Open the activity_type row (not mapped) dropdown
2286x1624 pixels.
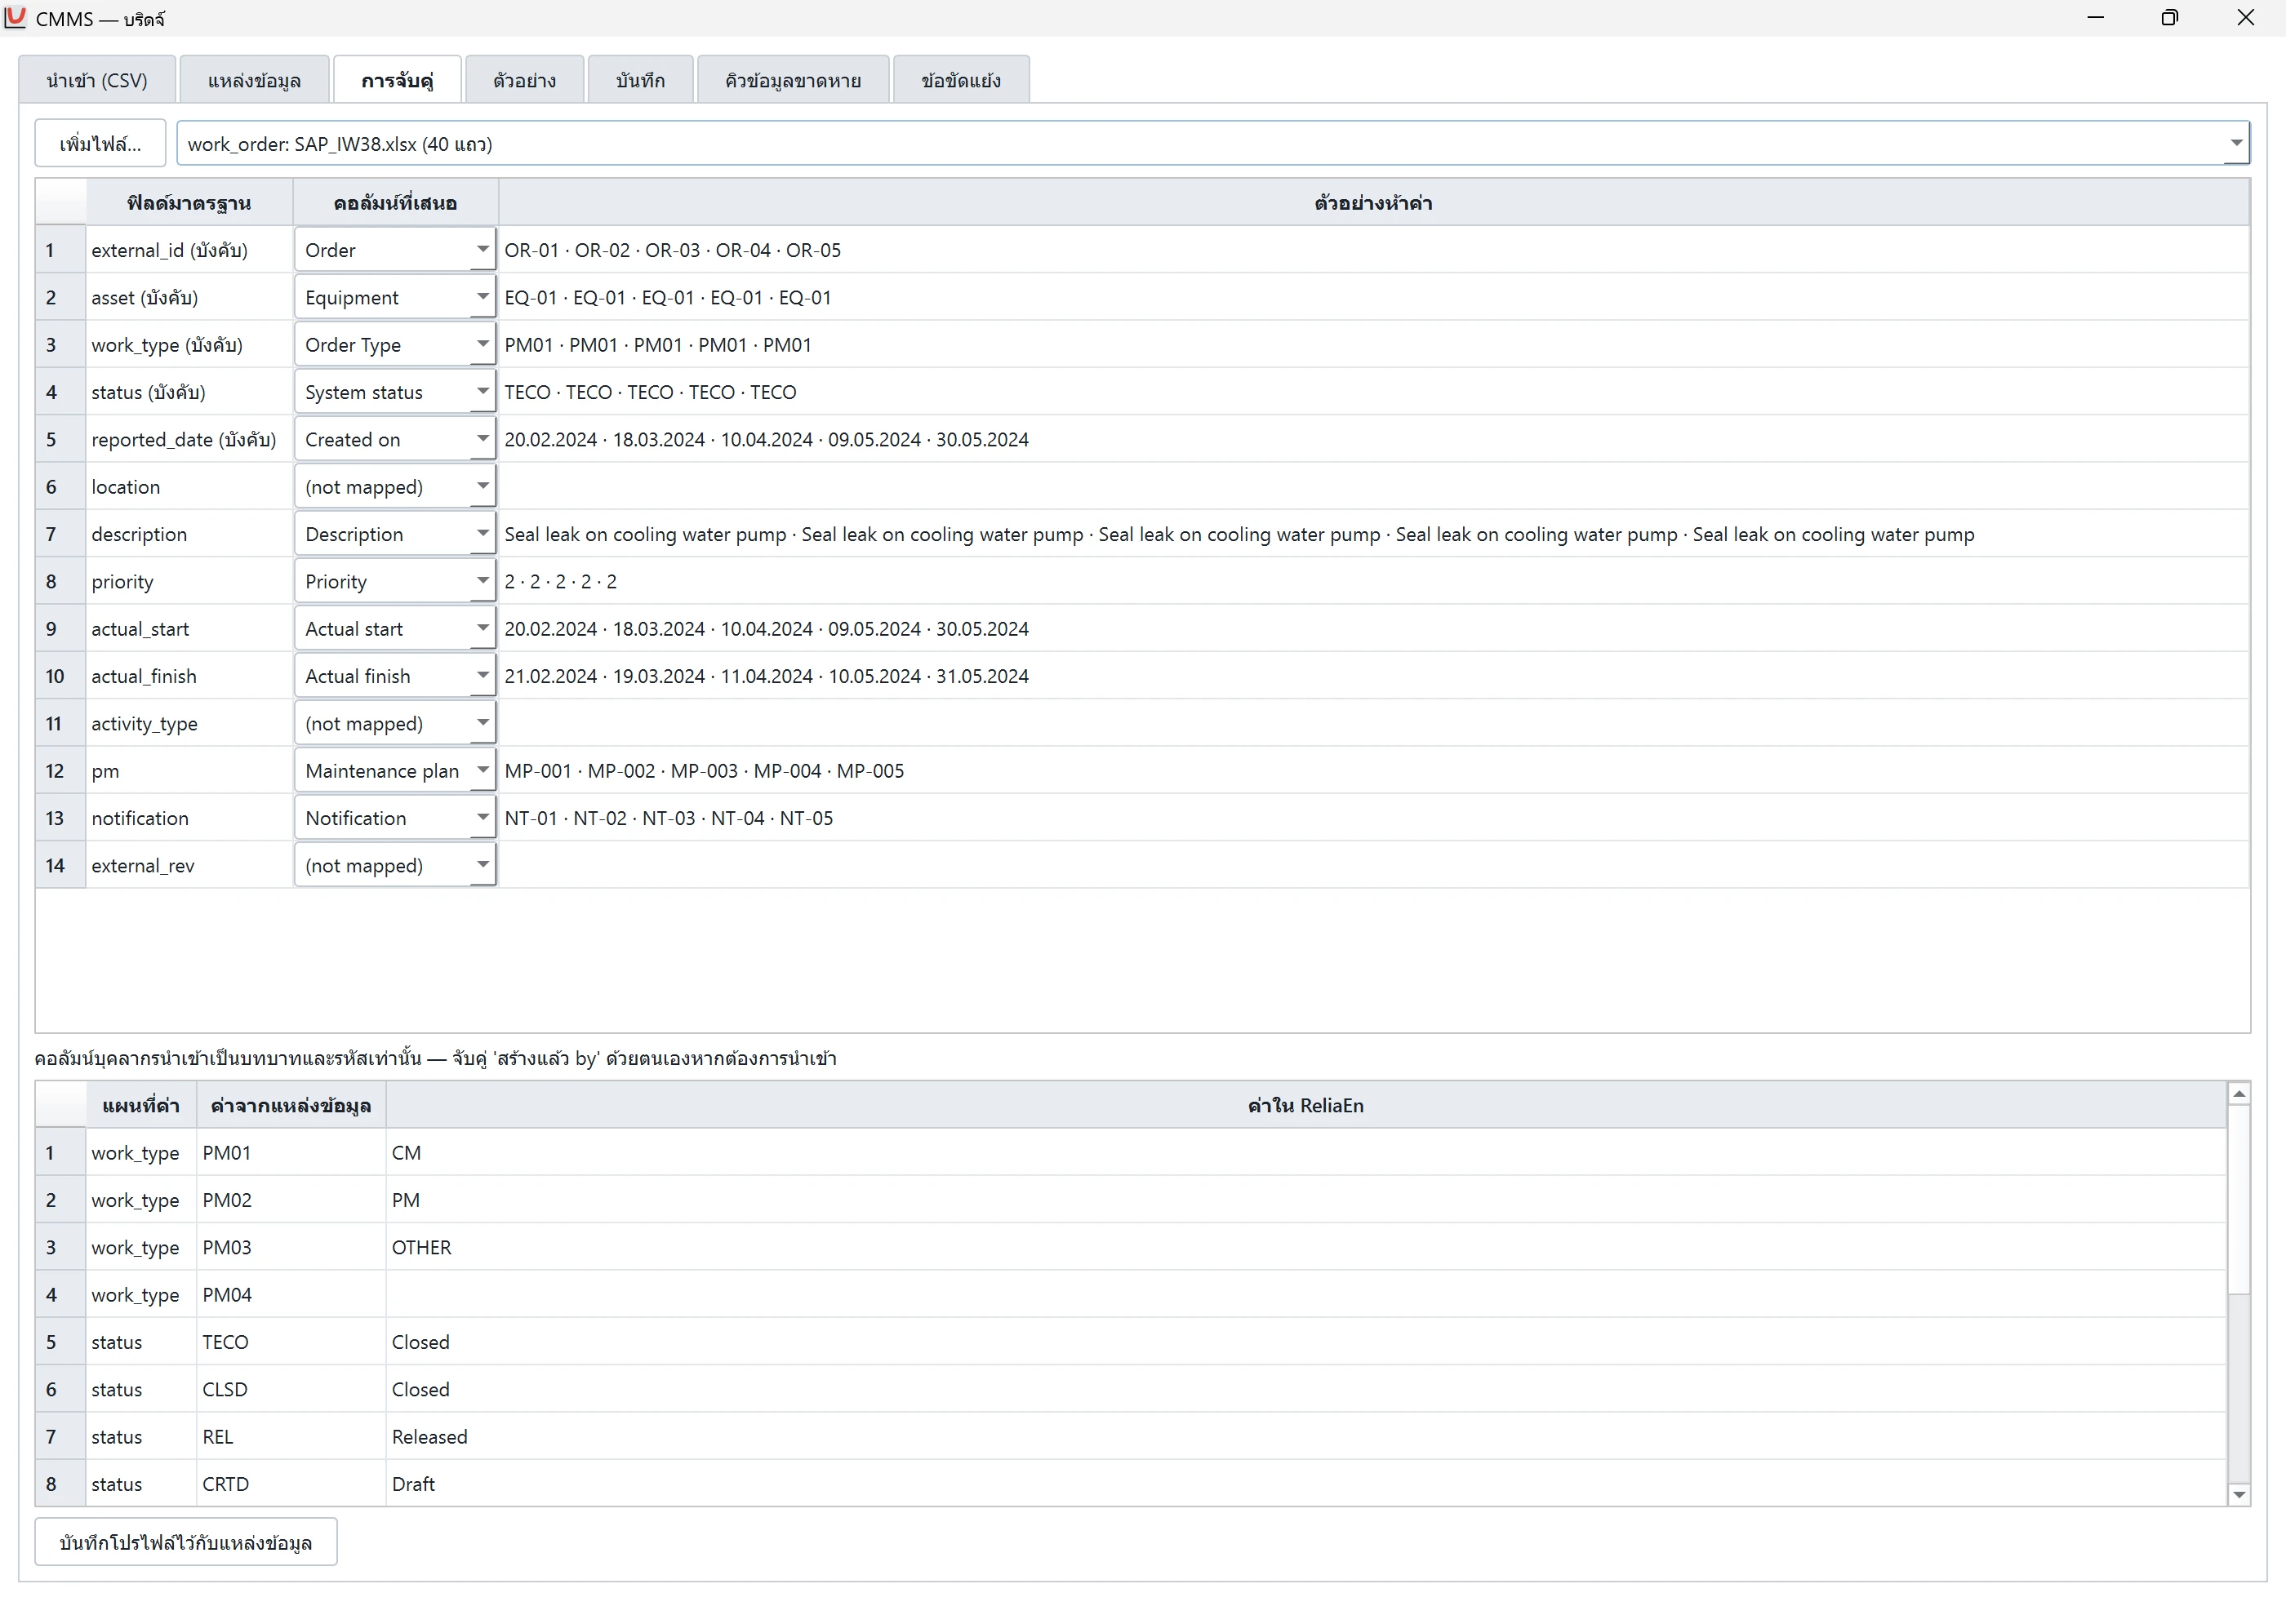395,723
